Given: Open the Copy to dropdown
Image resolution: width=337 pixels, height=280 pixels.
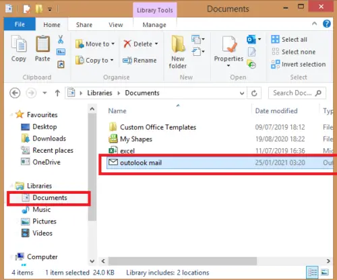Looking at the screenshot, I should [x=94, y=61].
